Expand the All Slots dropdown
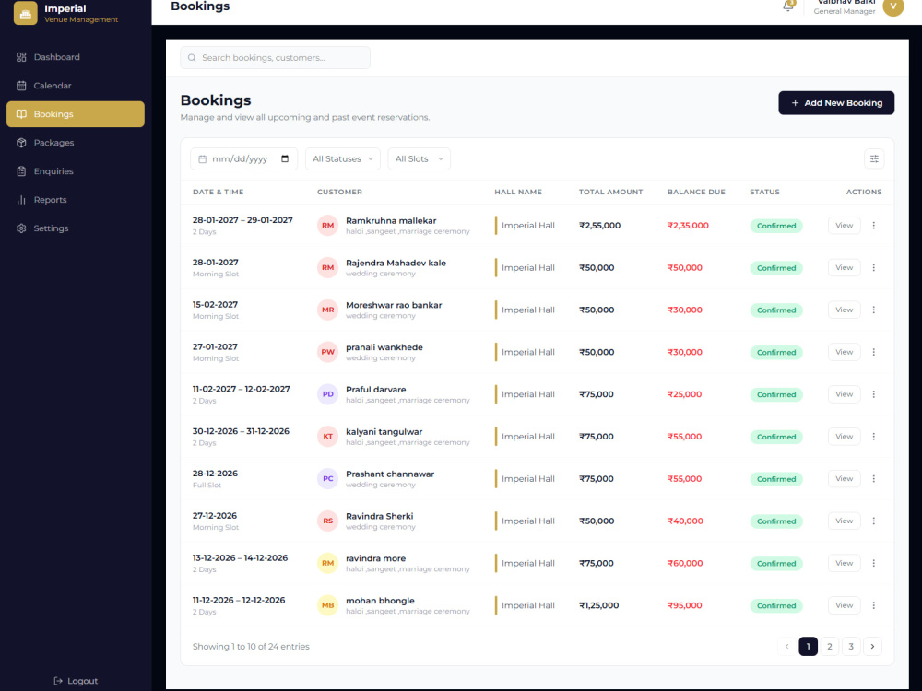 [x=420, y=158]
